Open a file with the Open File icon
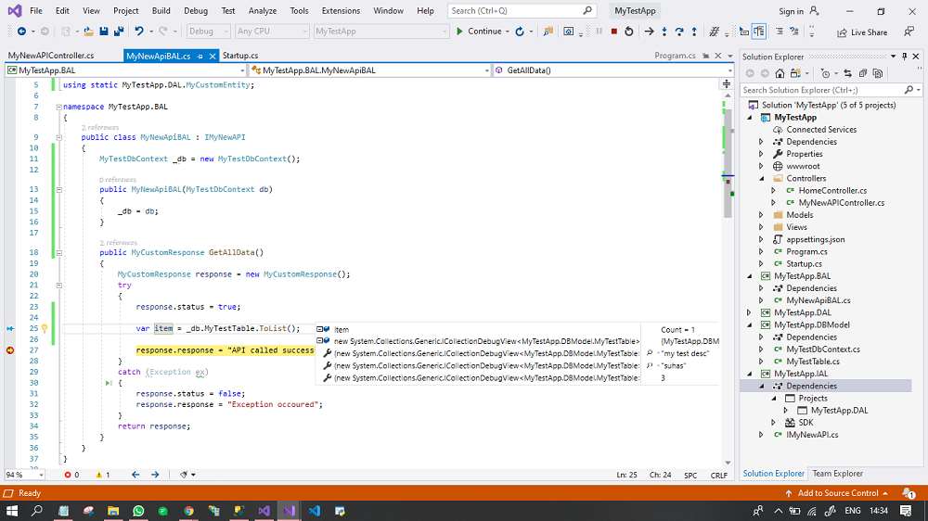Screen dimensions: 928x521 pos(88,32)
